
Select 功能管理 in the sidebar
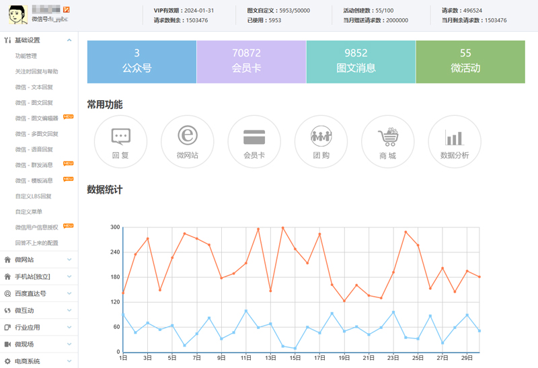tap(26, 56)
